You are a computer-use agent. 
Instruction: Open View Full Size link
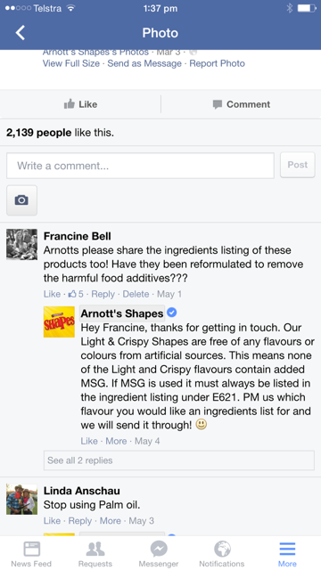pyautogui.click(x=71, y=63)
